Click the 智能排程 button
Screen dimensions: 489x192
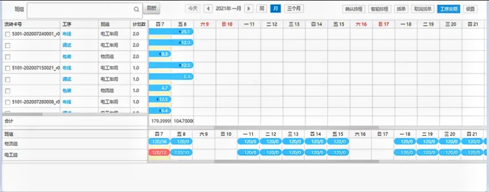tap(379, 9)
